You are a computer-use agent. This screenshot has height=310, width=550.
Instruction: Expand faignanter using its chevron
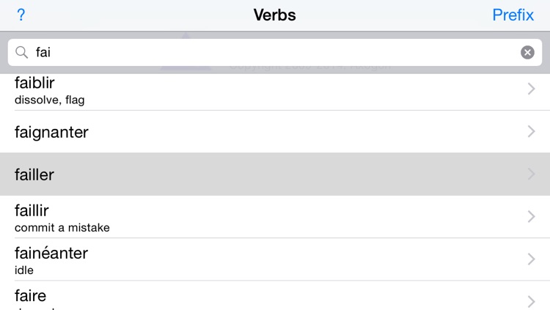531,131
